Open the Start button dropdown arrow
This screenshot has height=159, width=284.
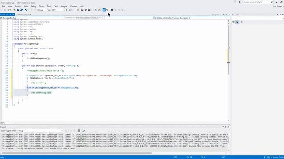coord(74,10)
